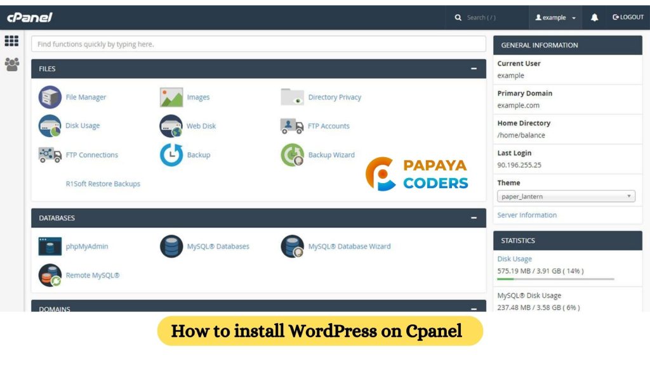Open the MySQL Databases link
The height and width of the screenshot is (365, 650).
pos(218,247)
